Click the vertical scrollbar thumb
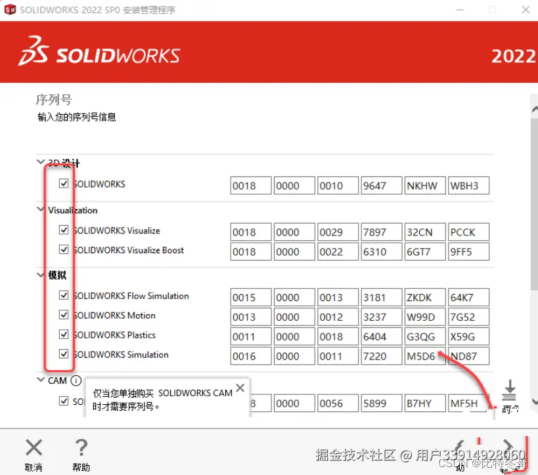Screen dimensions: 538x475 click(x=535, y=205)
